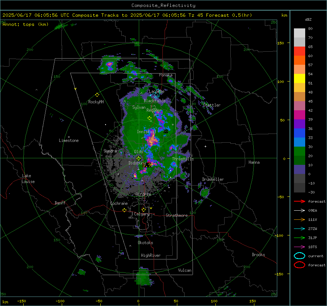This screenshot has height=306, width=327.
Task: Click the yellow diamond marker below RedDeer
Action: pos(149,118)
